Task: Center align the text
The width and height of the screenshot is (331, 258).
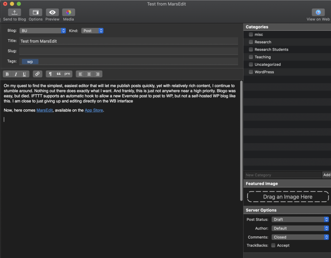Action: click(x=89, y=74)
